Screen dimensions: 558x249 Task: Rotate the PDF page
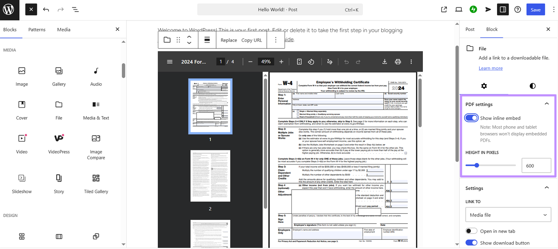click(311, 61)
